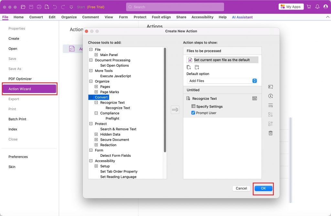Open the Comment tab
Viewport: 331px width, 216px height.
pyautogui.click(x=91, y=17)
